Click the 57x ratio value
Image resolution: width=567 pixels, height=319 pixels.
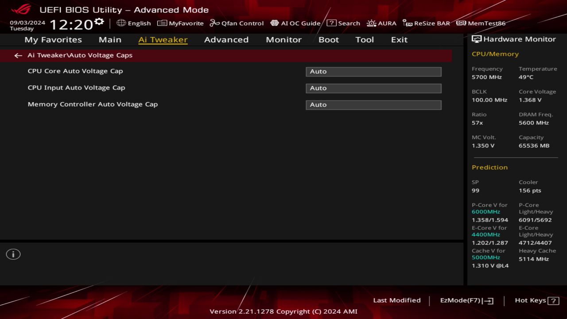click(x=478, y=123)
